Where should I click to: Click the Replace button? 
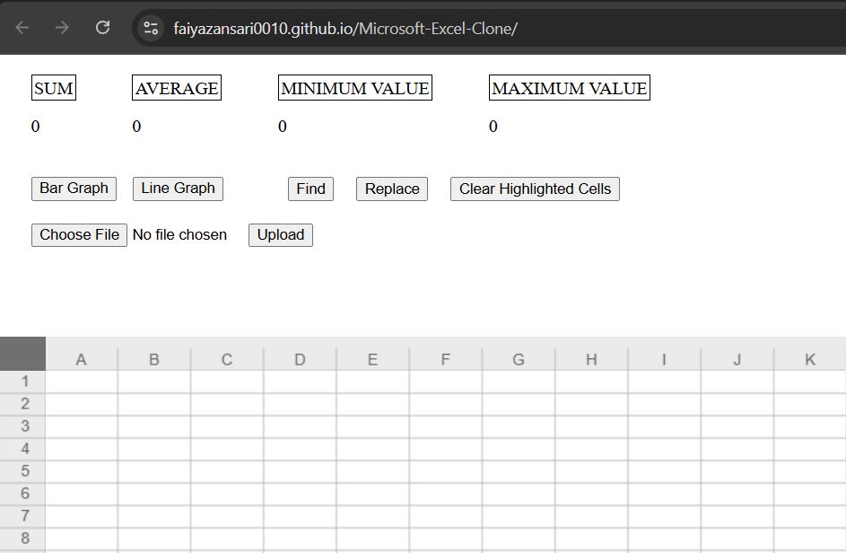coord(392,189)
